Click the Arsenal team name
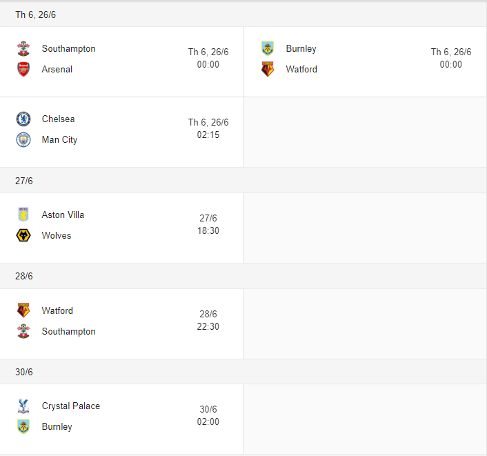487x456 pixels. click(57, 70)
